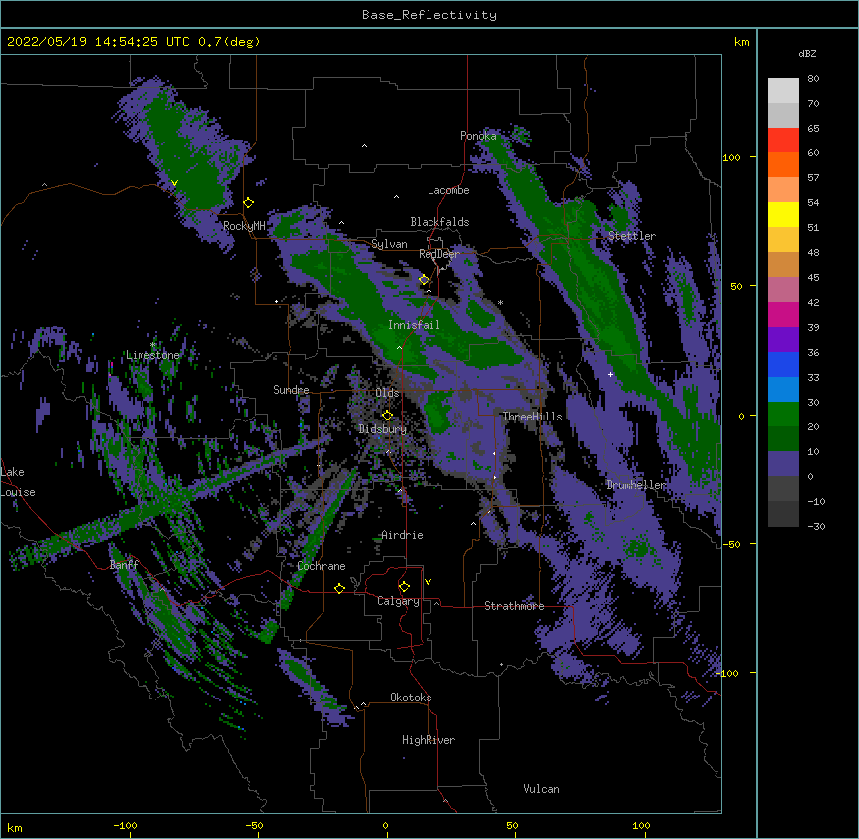This screenshot has height=839, width=859.
Task: Select the yellow diamond marker below RedDeer
Action: click(x=424, y=280)
